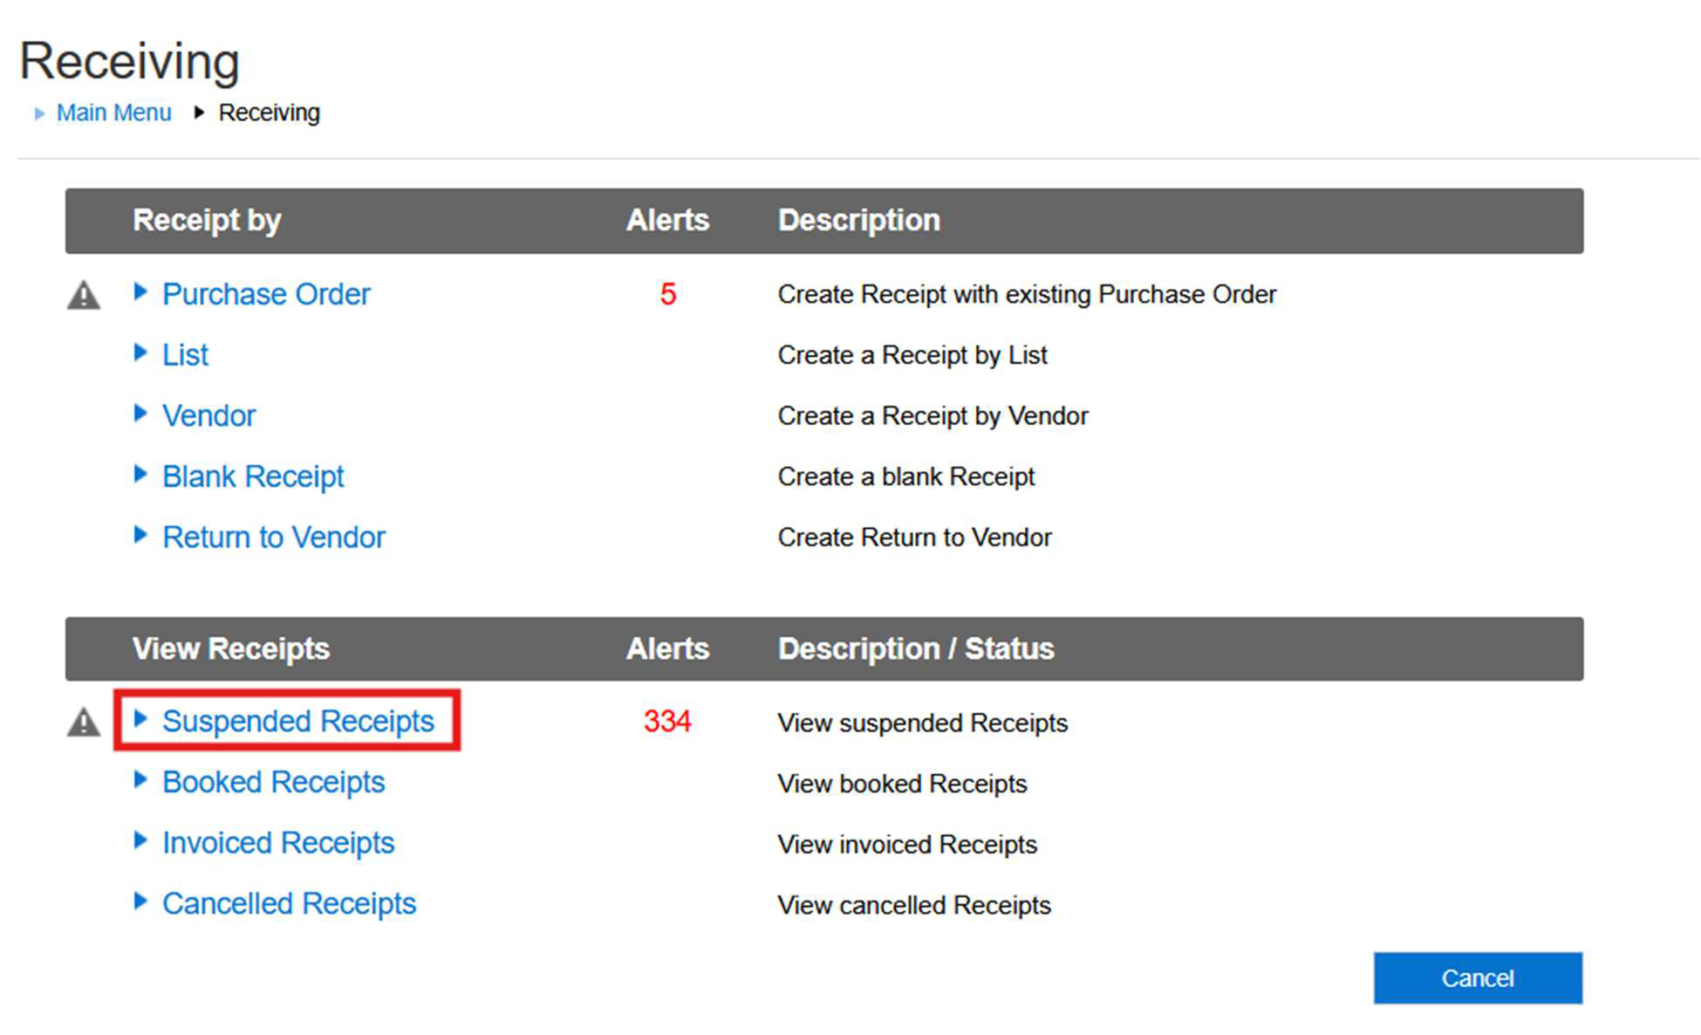Click the arrow icon before Vendor

(x=140, y=414)
